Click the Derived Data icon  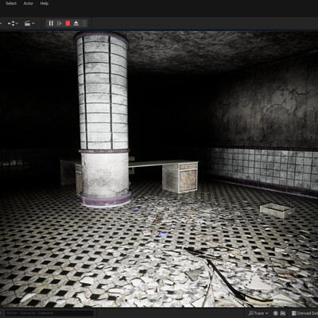coord(294,313)
